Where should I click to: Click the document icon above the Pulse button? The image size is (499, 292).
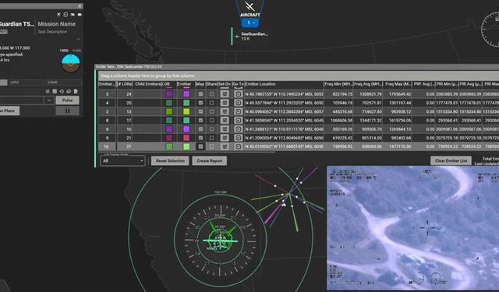[x=76, y=91]
